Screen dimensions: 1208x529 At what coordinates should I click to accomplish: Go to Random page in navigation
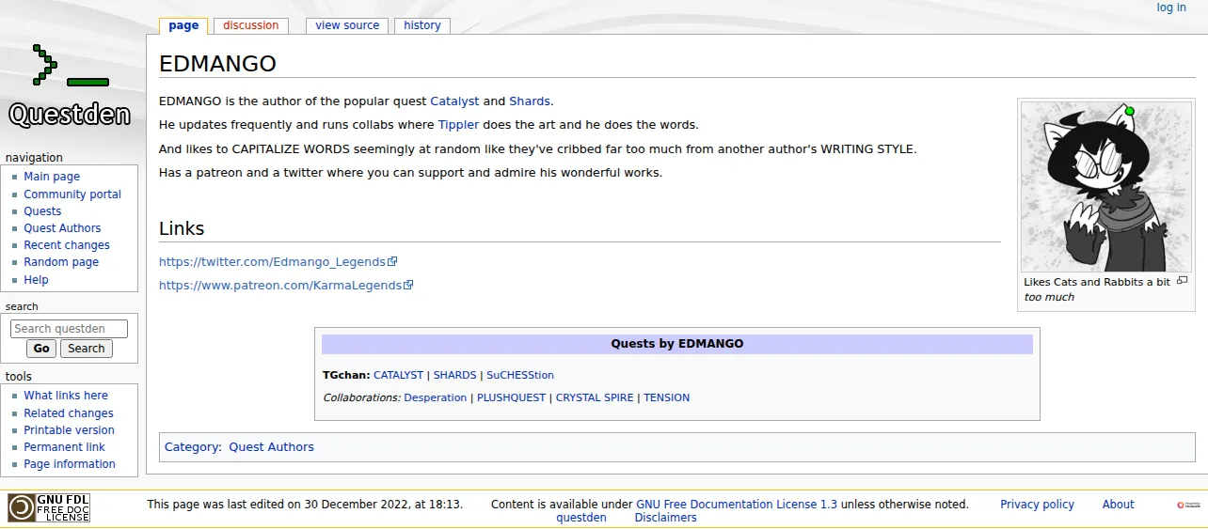[x=61, y=262]
